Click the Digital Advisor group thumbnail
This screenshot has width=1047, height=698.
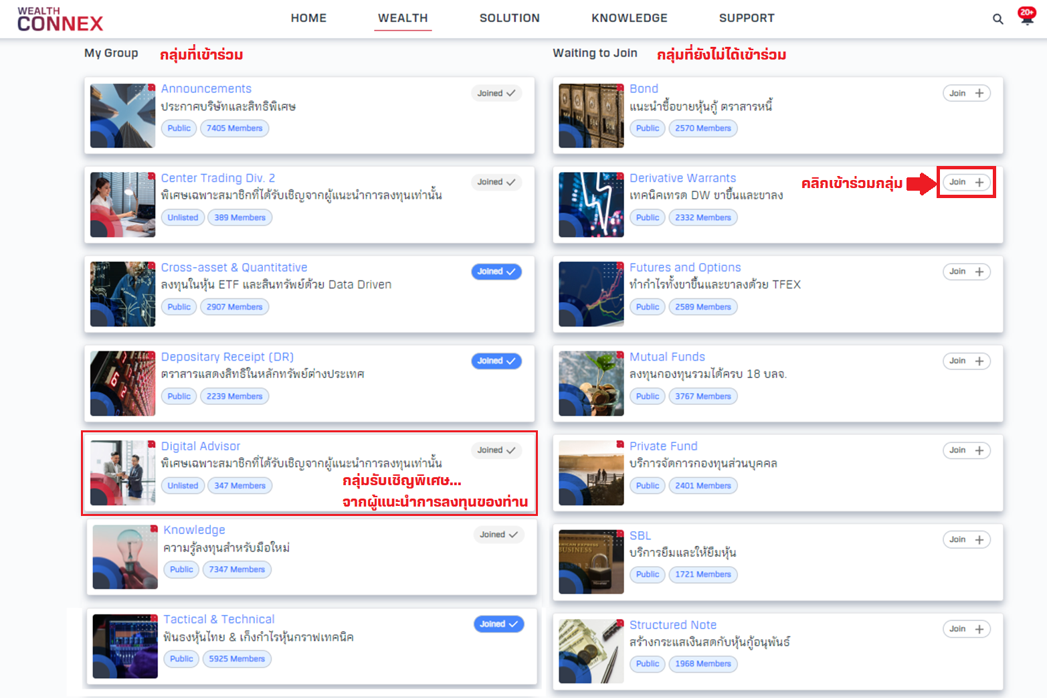coord(122,472)
